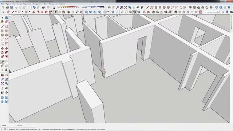Open Rectangle tool dropdown arrow in second toolbar
Viewport: 233px width, 131px height.
tap(29, 12)
